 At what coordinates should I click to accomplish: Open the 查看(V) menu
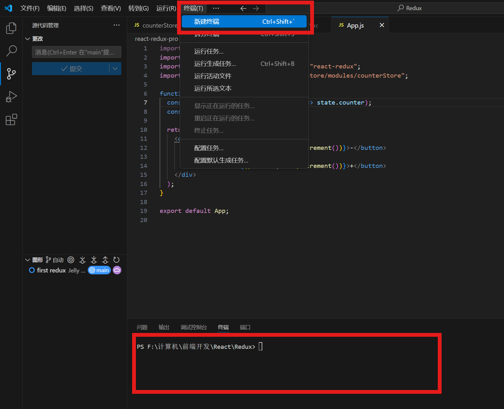tap(111, 8)
